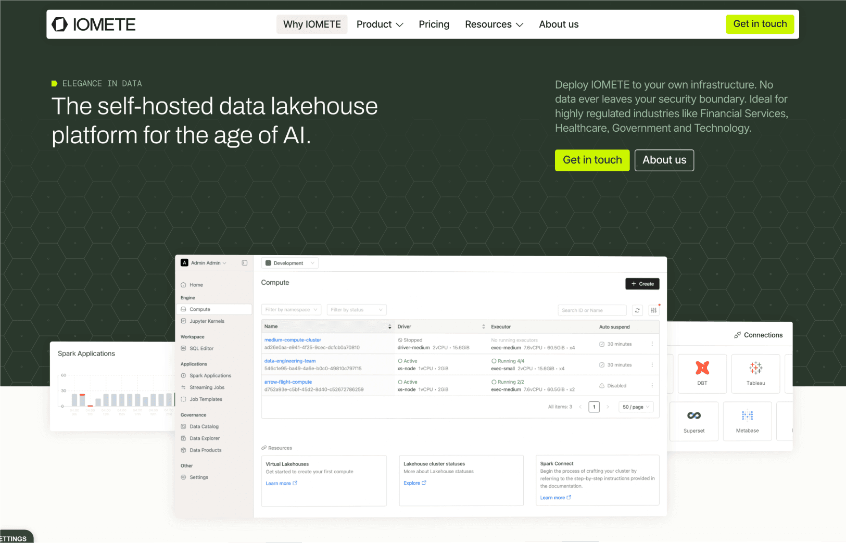The image size is (846, 543).
Task: Click Learn more under Virtual Lakehouses
Action: point(281,484)
